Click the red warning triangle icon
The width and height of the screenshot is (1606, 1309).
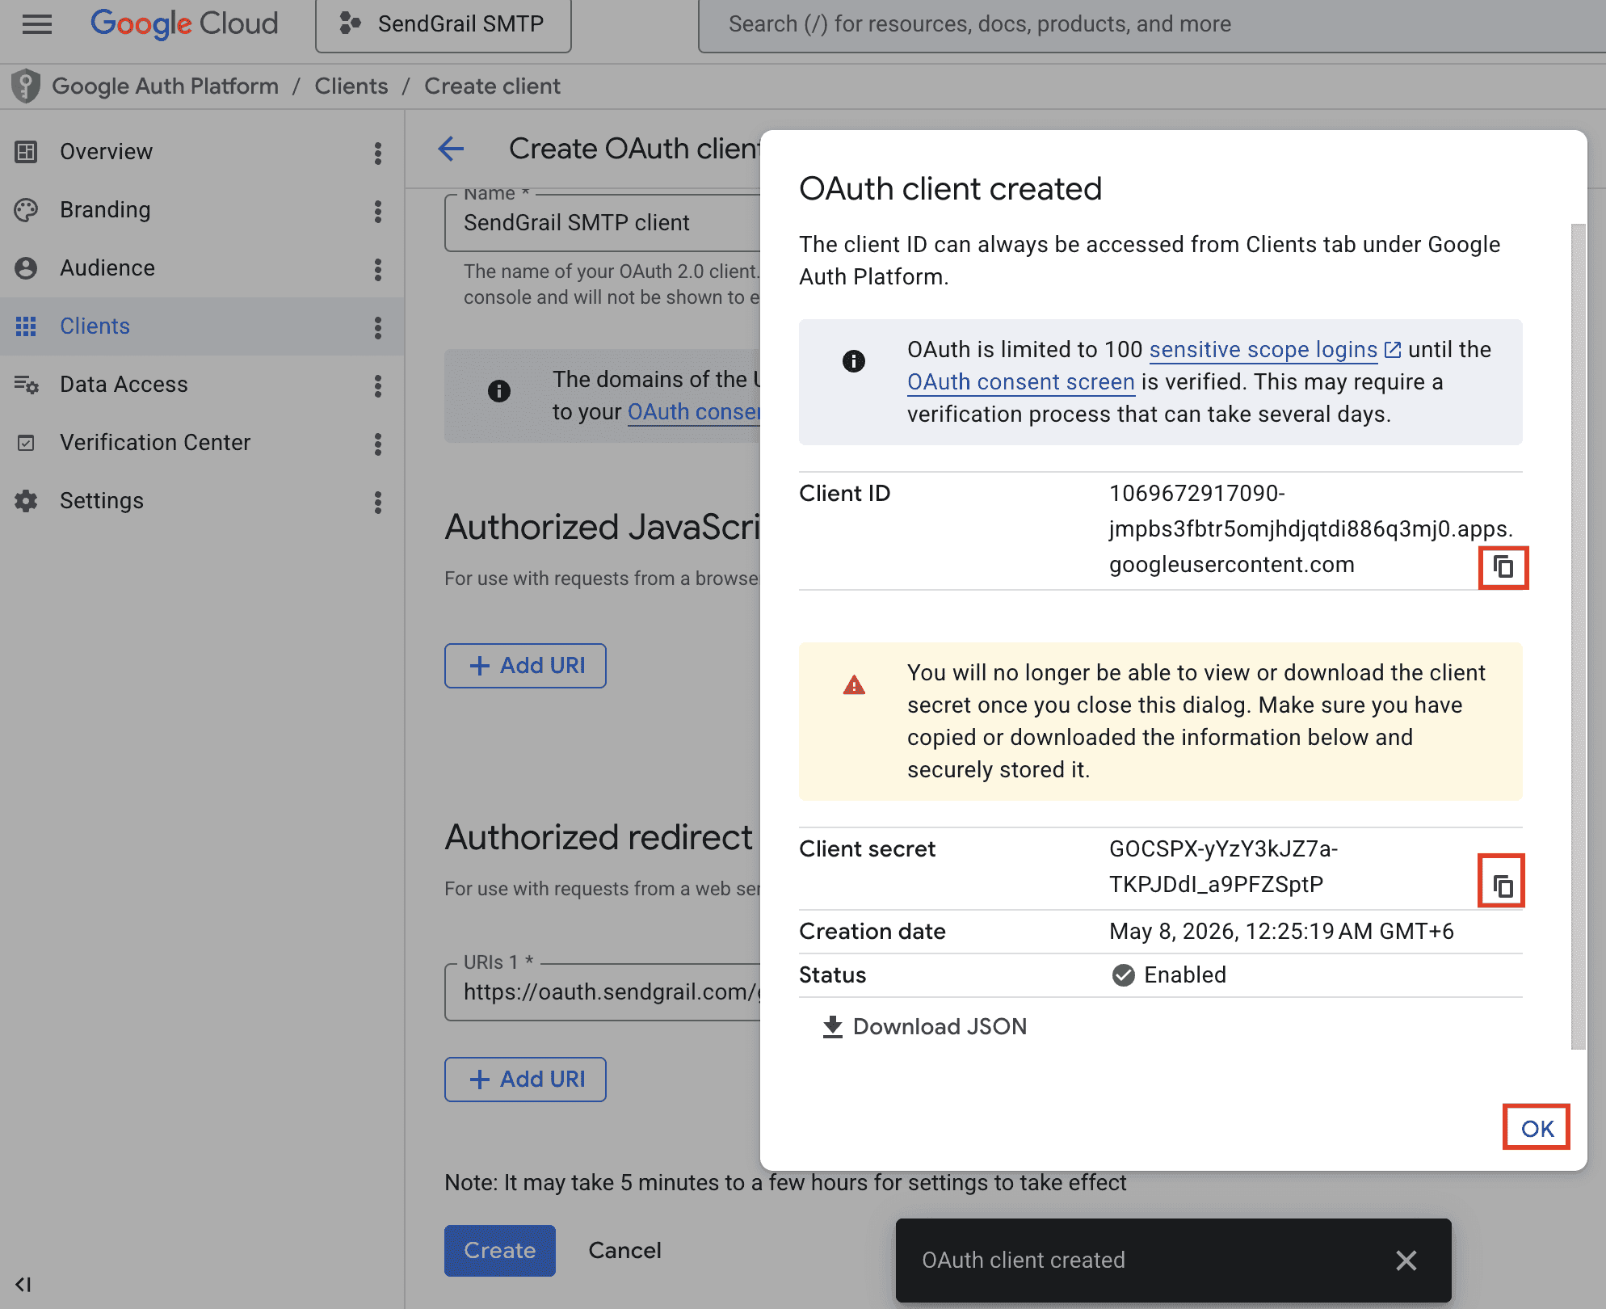pos(854,685)
